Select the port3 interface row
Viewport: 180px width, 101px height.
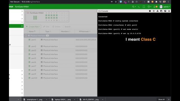(x=60, y=50)
